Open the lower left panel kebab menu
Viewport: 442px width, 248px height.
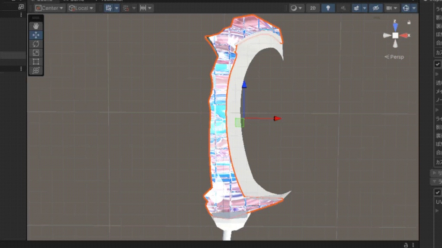pyautogui.click(x=21, y=69)
